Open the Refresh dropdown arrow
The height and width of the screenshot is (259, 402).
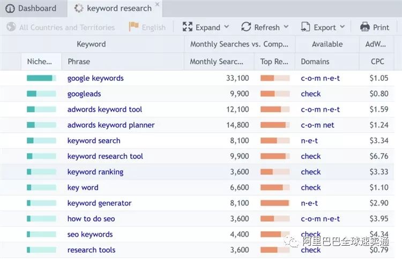pos(286,27)
